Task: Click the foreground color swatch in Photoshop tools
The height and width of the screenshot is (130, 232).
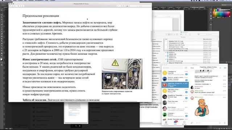Action: point(1,59)
